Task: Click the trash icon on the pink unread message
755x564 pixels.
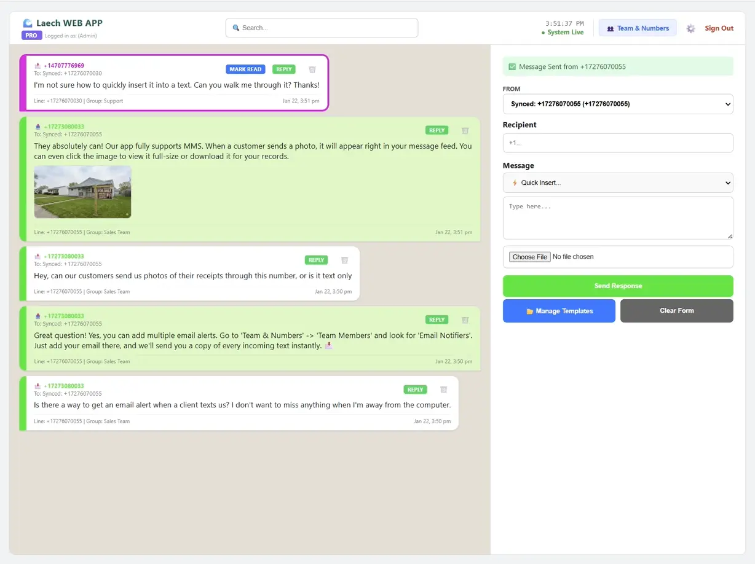Action: click(x=312, y=69)
